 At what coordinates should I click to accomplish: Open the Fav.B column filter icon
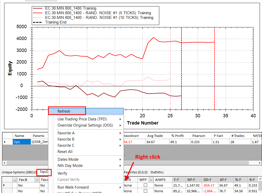[15, 180]
